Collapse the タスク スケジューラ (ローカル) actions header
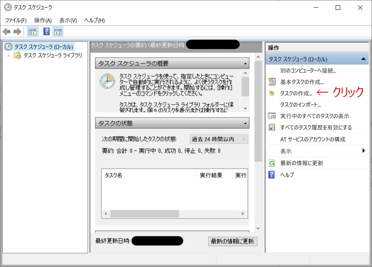The image size is (372, 267). (x=363, y=59)
